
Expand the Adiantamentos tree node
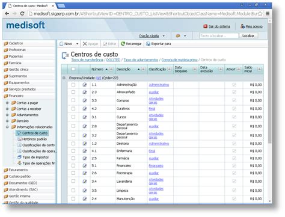click(7, 115)
